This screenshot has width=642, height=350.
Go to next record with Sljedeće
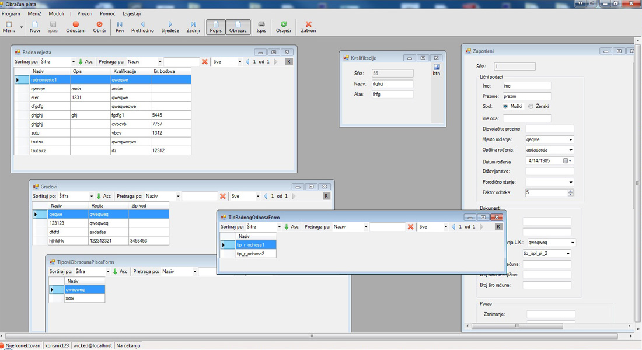tap(170, 27)
